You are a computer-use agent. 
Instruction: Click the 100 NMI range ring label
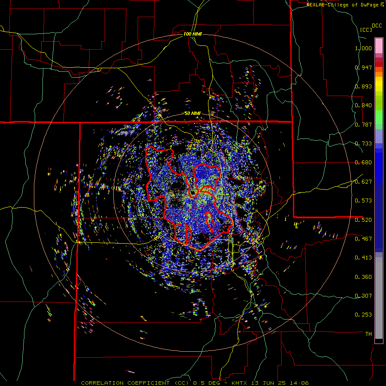coord(193,34)
